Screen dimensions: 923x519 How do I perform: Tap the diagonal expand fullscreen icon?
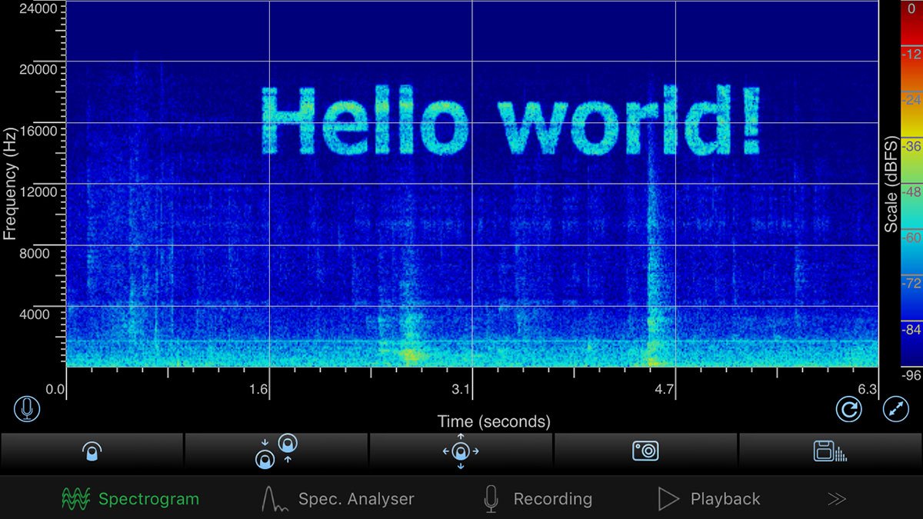895,410
